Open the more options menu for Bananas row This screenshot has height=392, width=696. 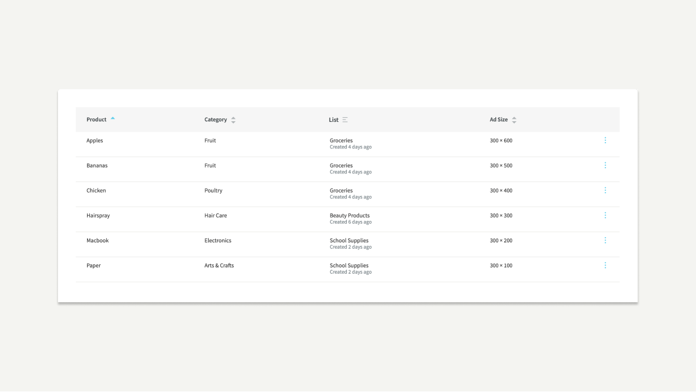(605, 165)
